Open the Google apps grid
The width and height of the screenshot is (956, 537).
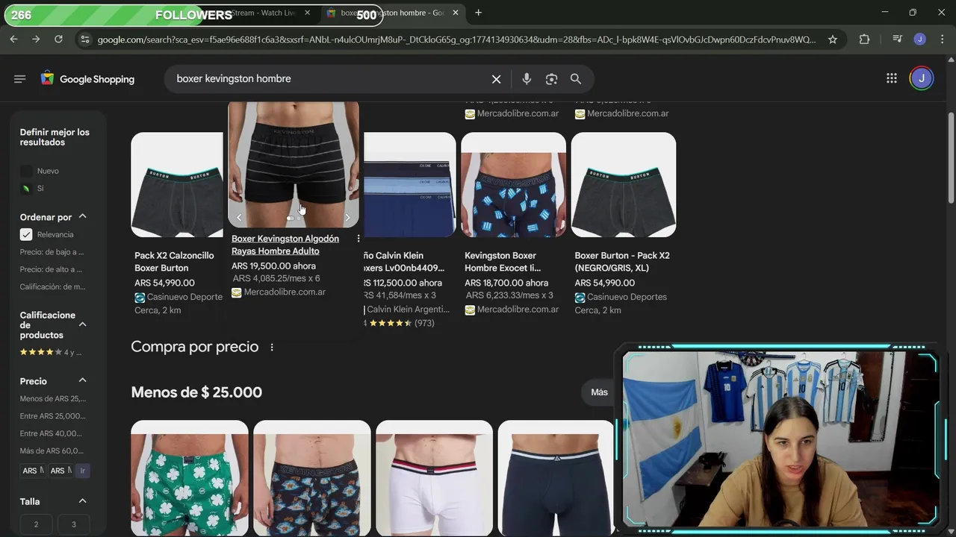point(891,78)
